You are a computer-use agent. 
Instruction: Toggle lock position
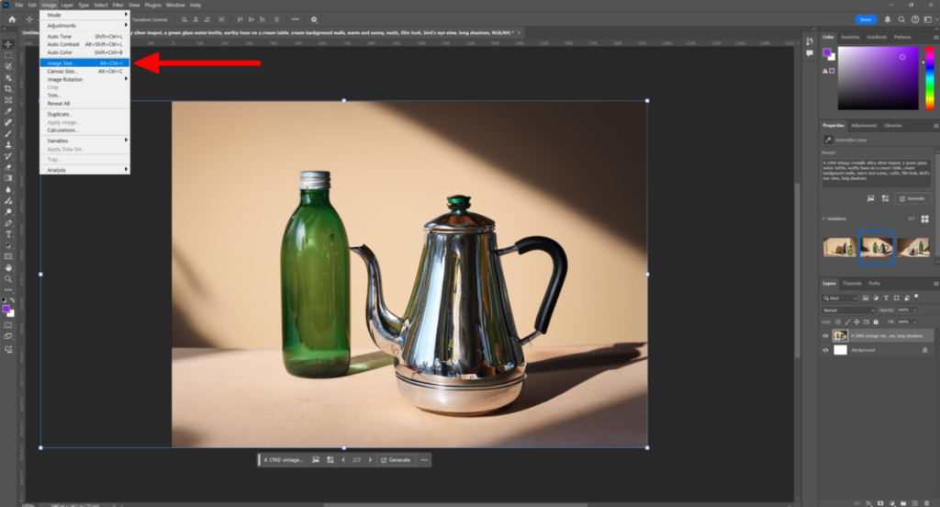tap(856, 322)
